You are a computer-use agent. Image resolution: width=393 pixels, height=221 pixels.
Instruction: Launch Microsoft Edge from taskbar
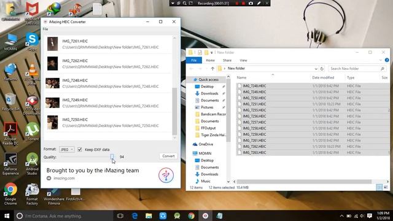pyautogui.click(x=134, y=215)
